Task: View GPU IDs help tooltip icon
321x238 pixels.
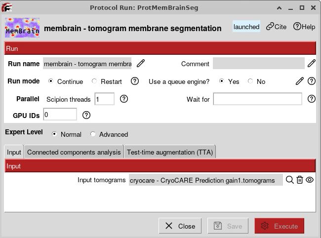Action: [x=86, y=115]
